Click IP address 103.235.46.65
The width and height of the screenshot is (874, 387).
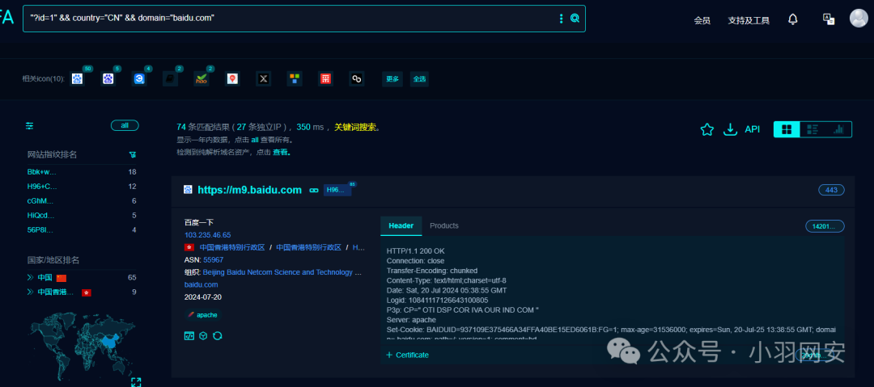[207, 235]
